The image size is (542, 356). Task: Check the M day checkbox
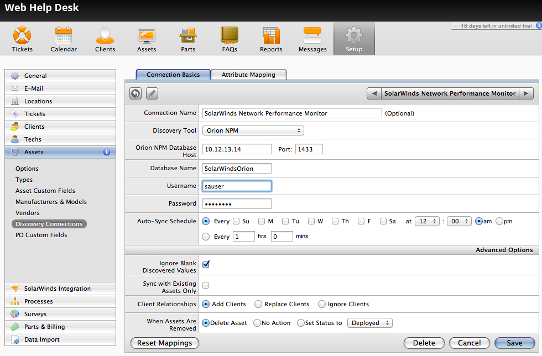[262, 221]
